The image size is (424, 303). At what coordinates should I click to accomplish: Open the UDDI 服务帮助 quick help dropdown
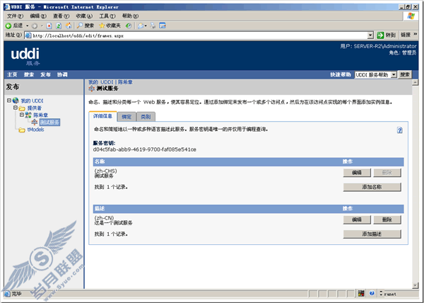tap(394, 74)
